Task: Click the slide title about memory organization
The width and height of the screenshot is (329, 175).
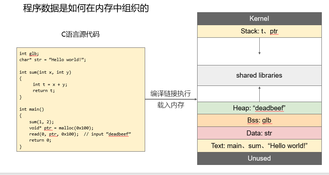Action: pos(85,9)
